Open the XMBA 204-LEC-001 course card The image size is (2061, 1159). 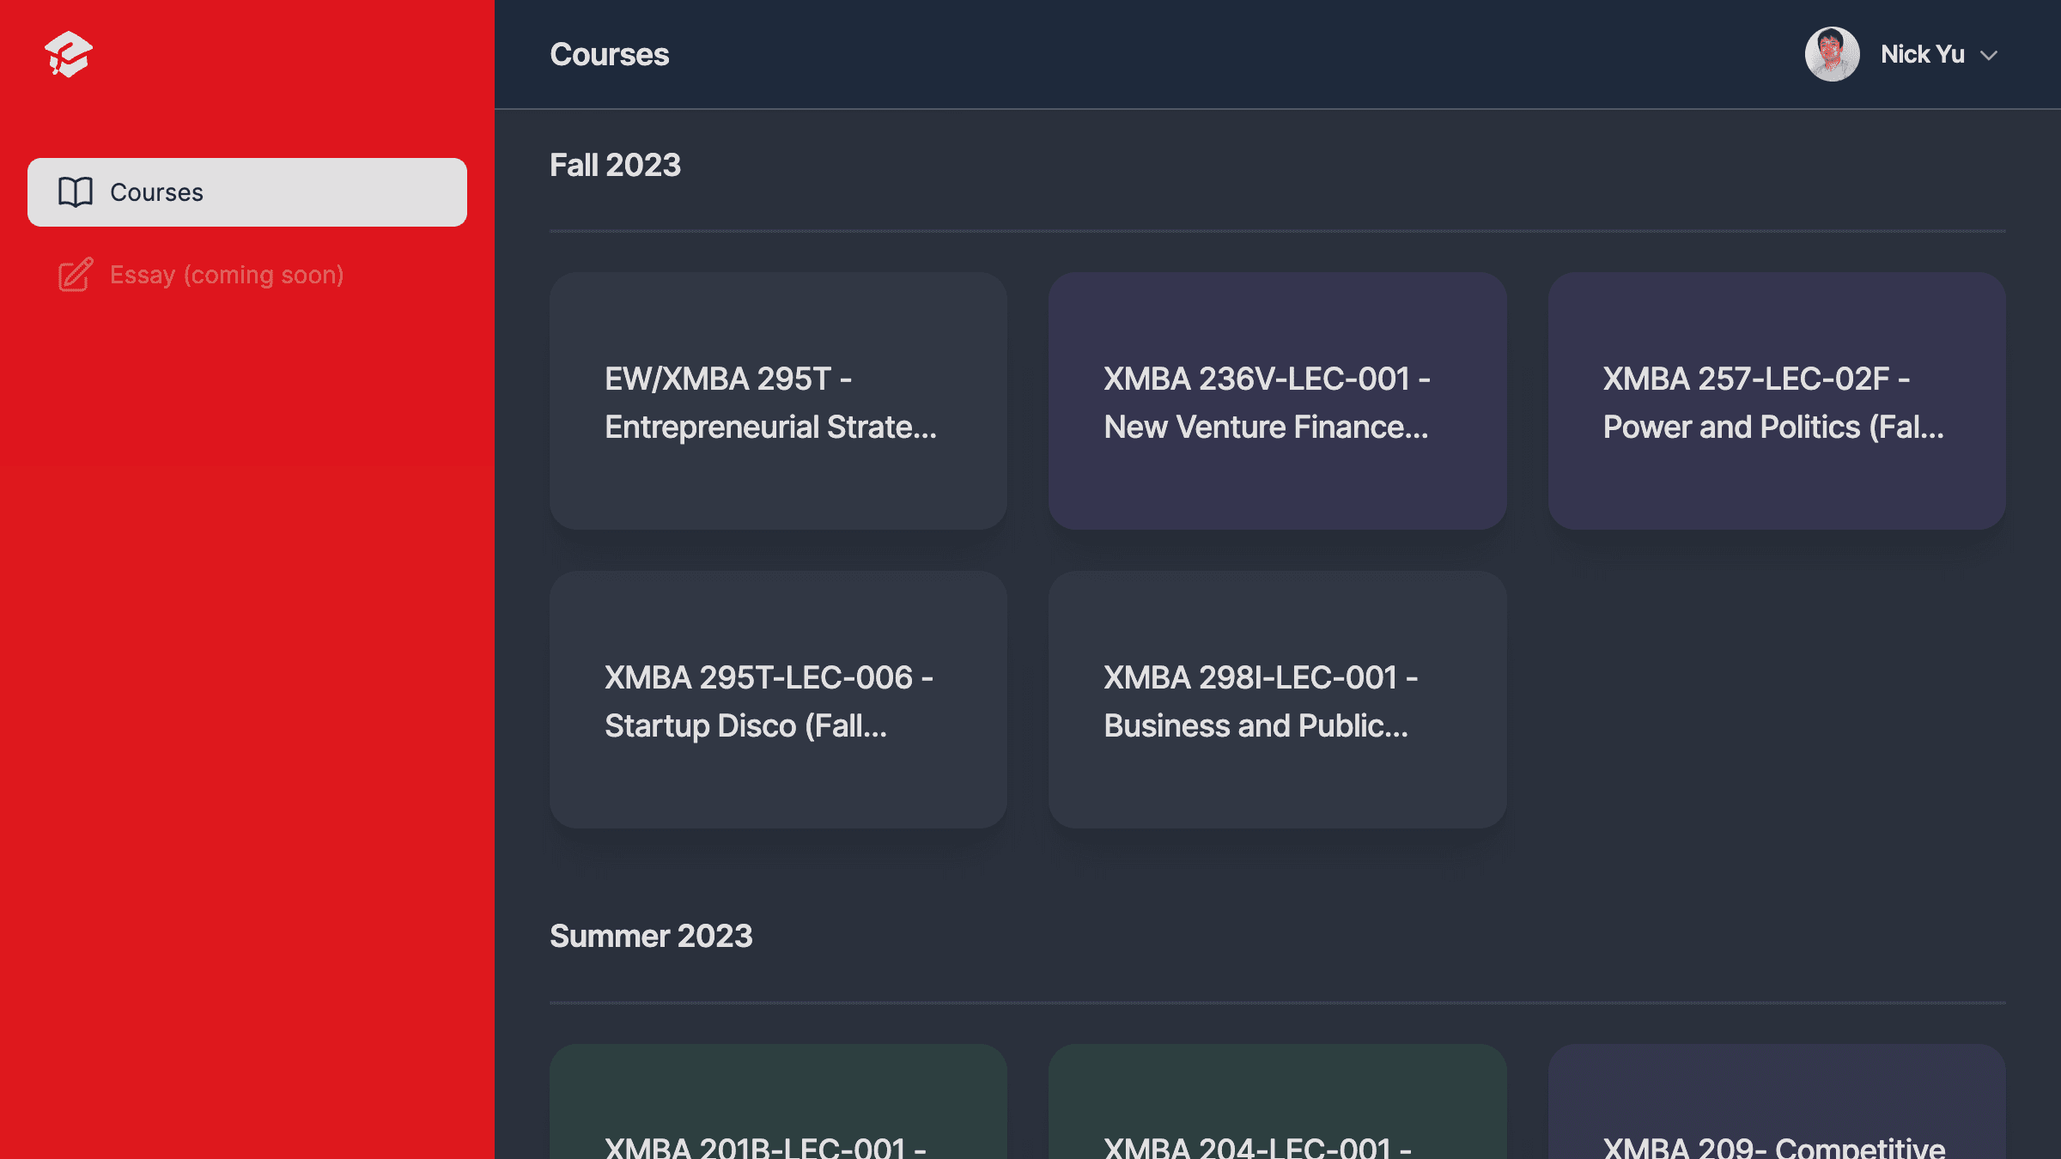coord(1277,1107)
